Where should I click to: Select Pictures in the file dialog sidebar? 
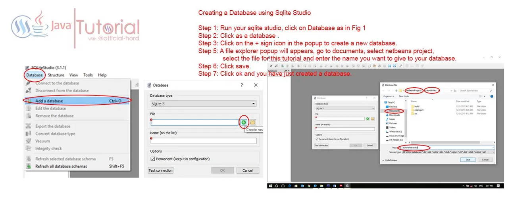coord(393,123)
